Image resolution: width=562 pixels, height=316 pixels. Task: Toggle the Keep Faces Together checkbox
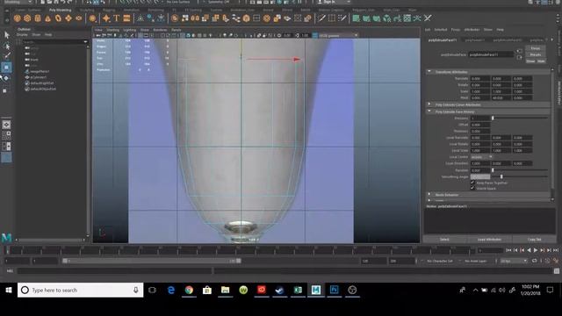tap(472, 183)
